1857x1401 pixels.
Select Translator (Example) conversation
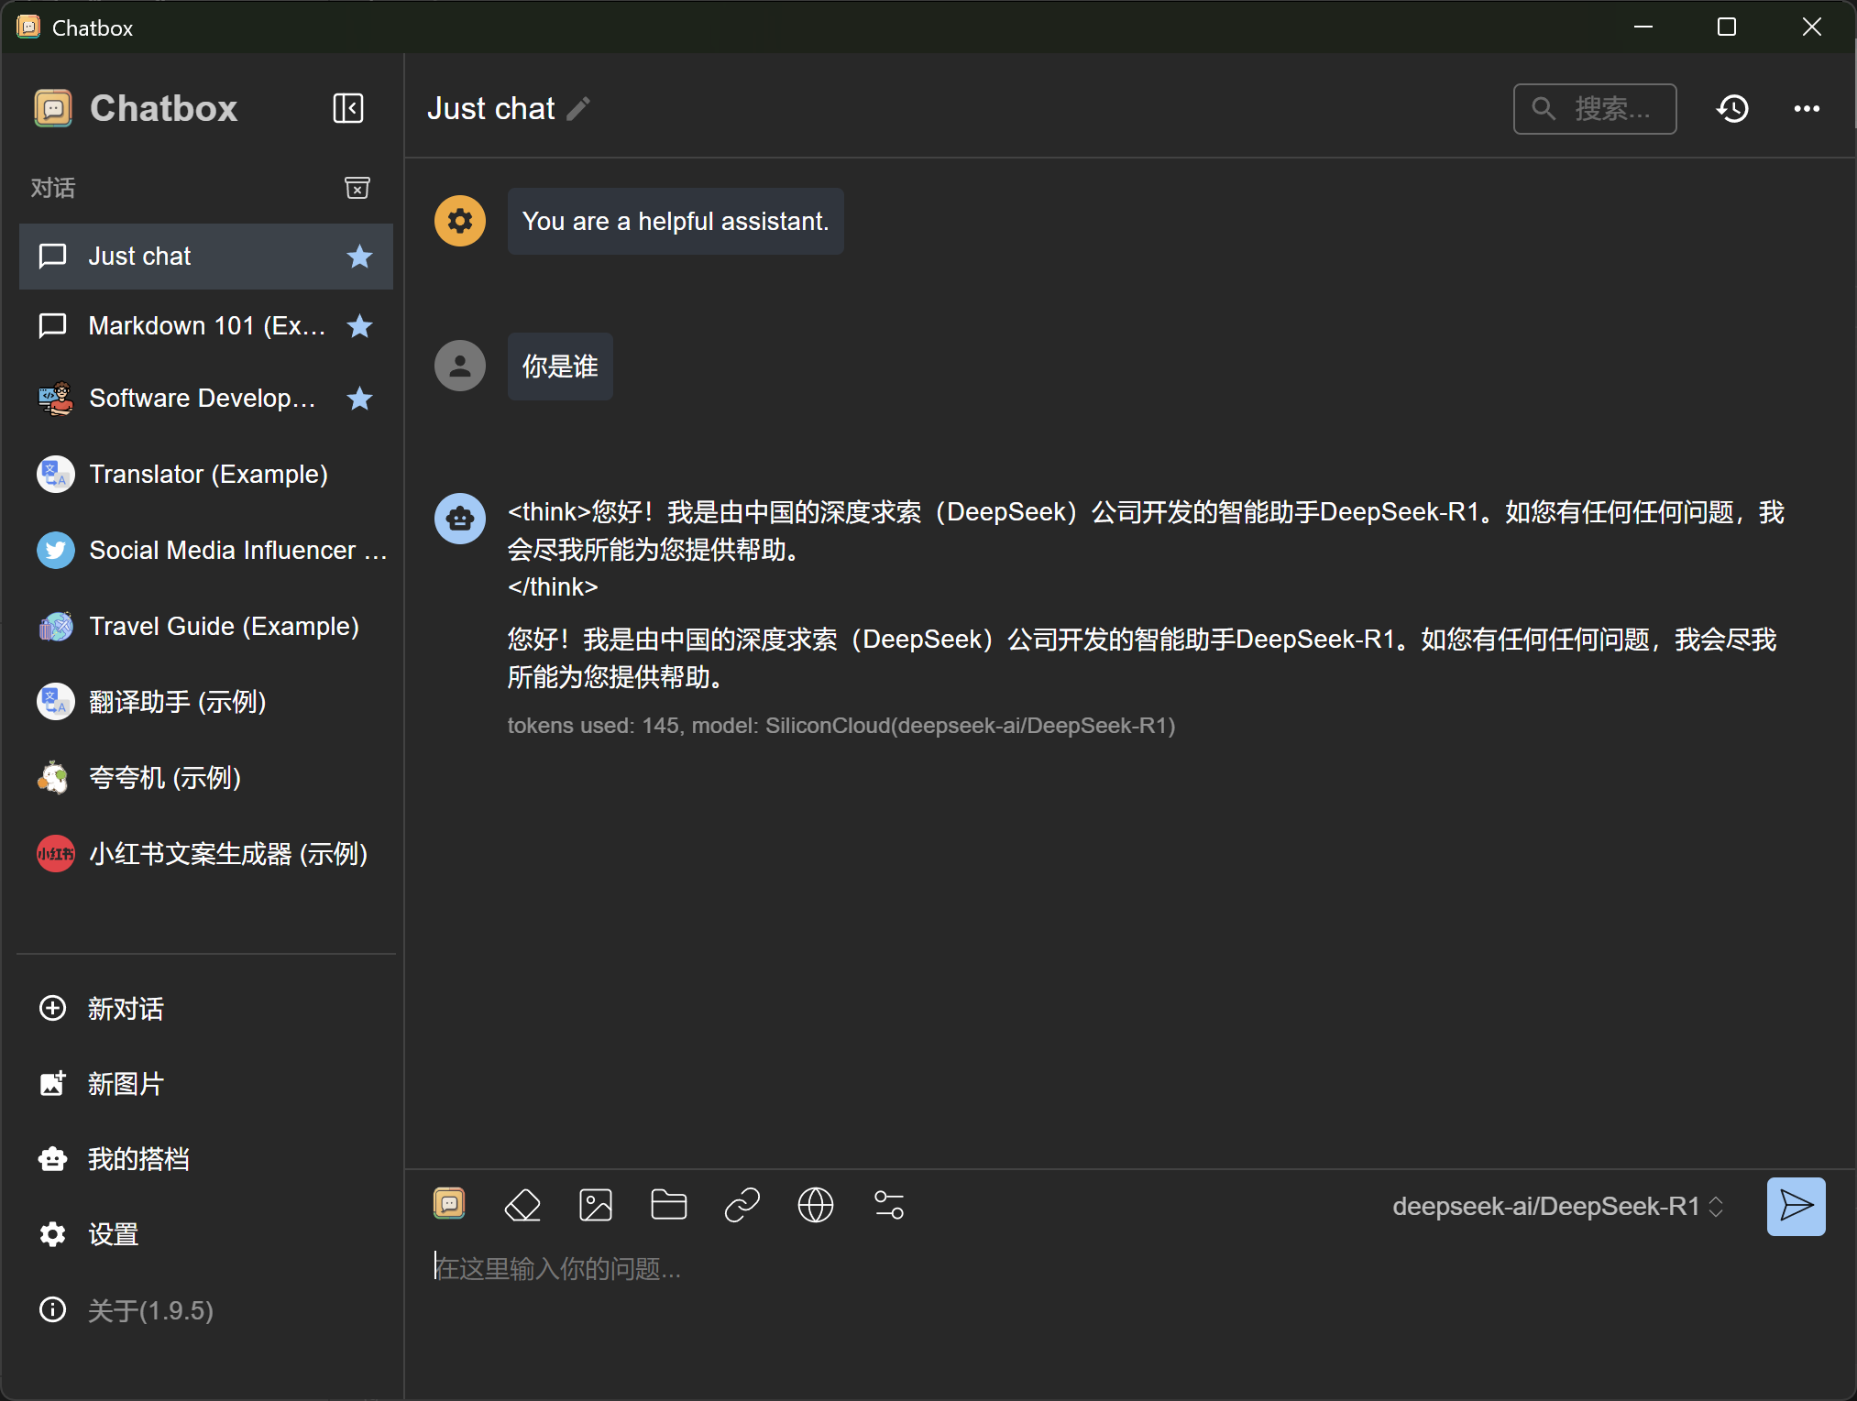[x=208, y=475]
